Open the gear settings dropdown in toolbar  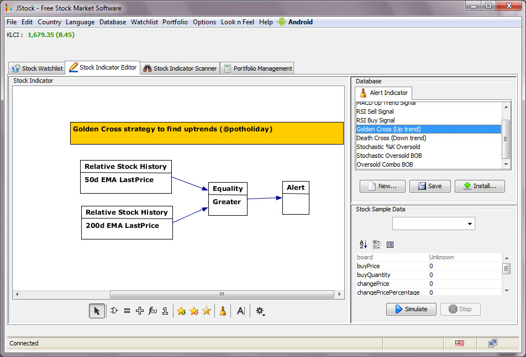click(x=260, y=311)
